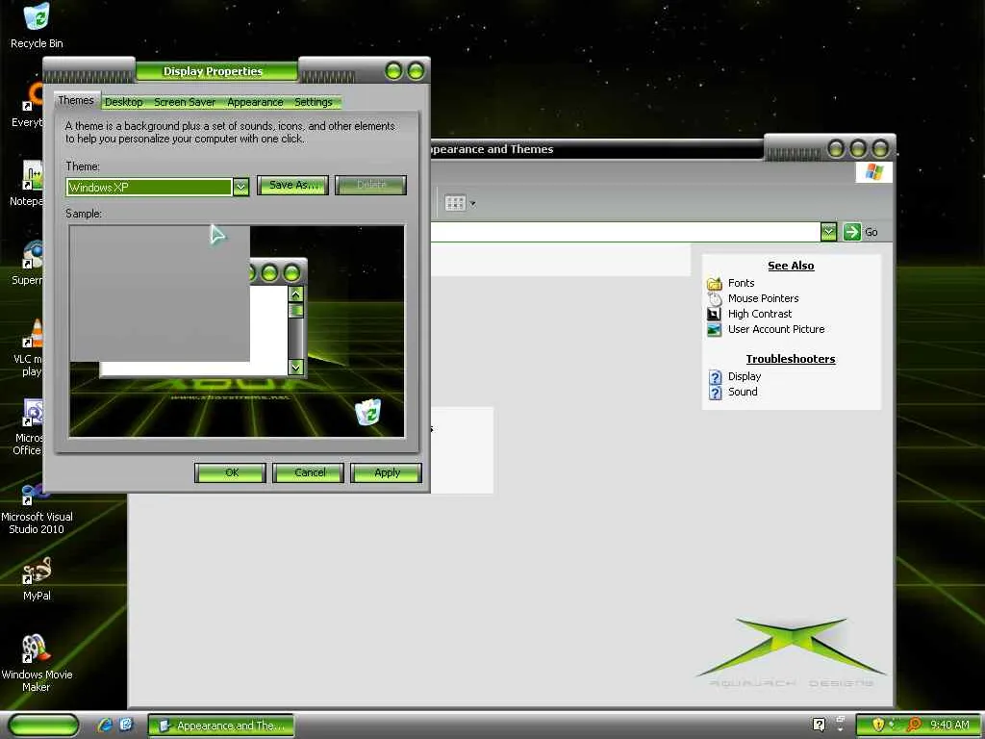Click Apply in Display Properties
This screenshot has width=985, height=739.
[387, 472]
